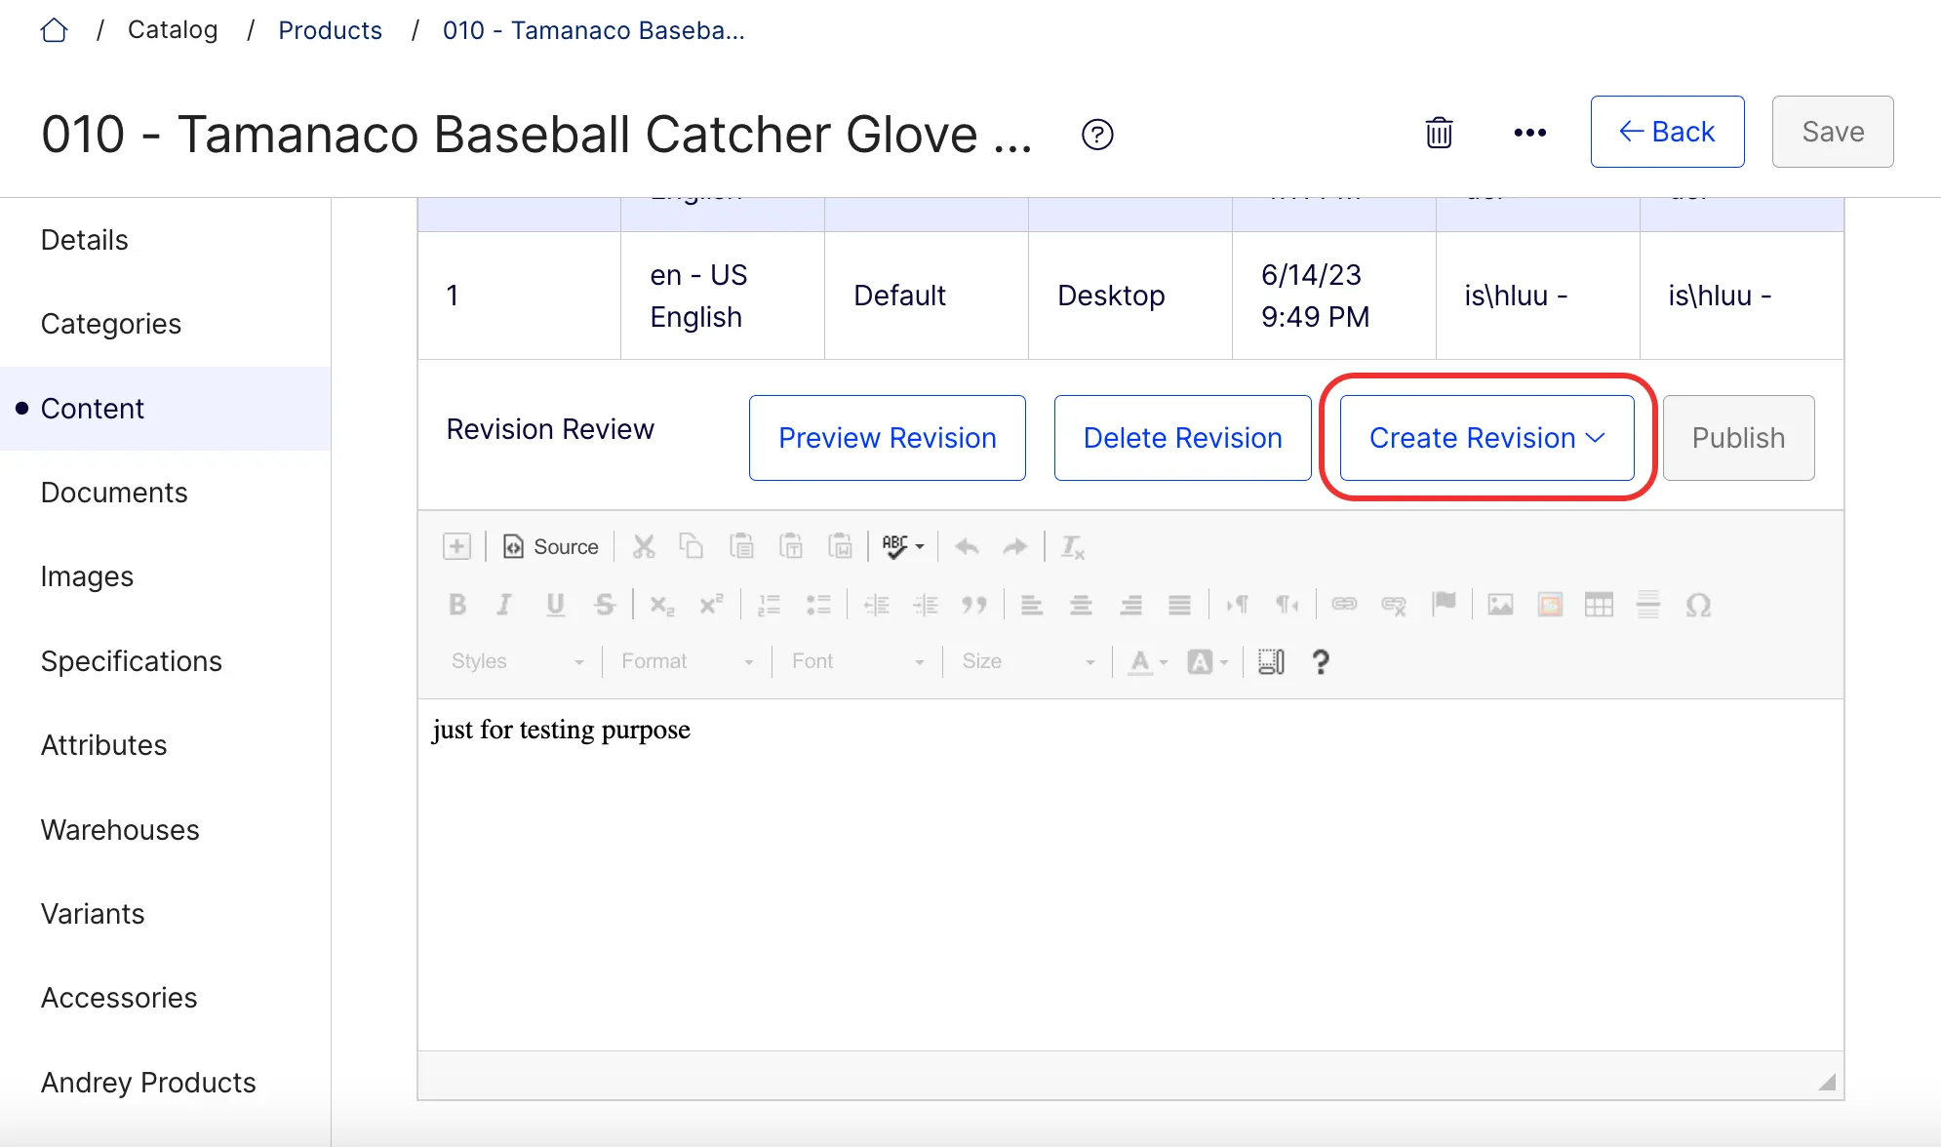Open the text color picker

tap(1147, 661)
